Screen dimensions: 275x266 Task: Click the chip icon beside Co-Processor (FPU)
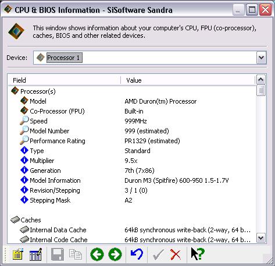(x=24, y=111)
